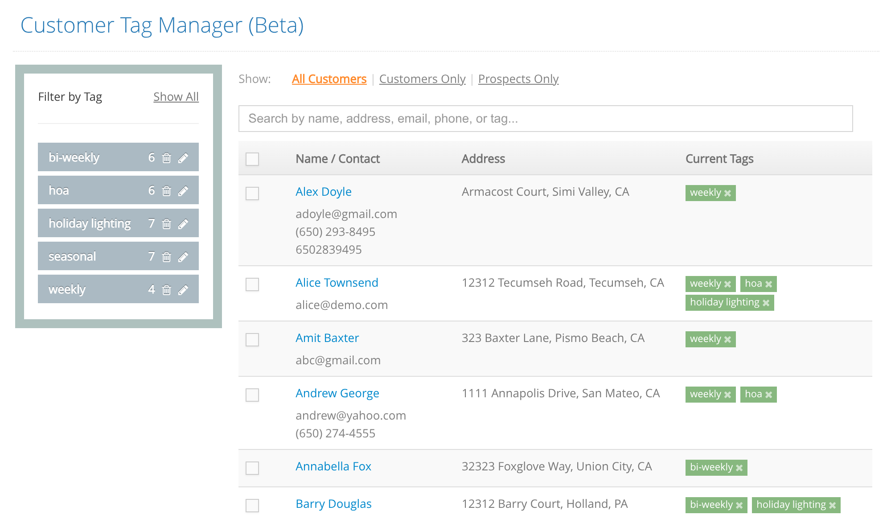Remove holiday lighting tag from Barry Douglas
Viewport: 891px width, 523px height.
[832, 505]
